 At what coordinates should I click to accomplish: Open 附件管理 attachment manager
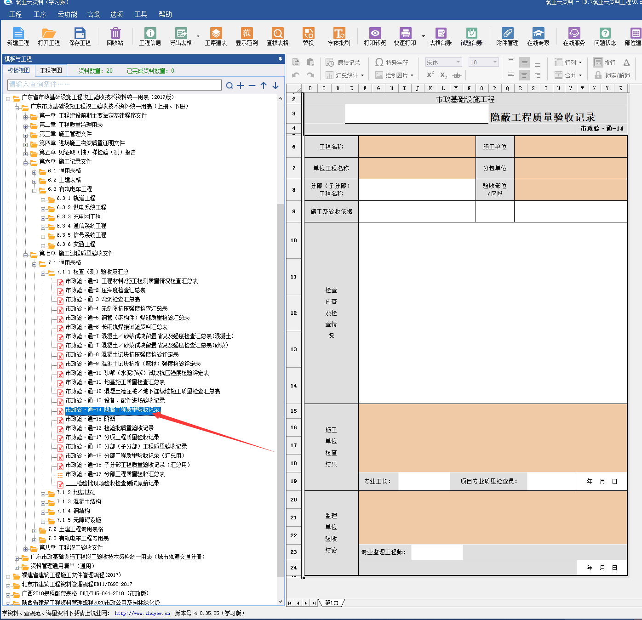(508, 36)
